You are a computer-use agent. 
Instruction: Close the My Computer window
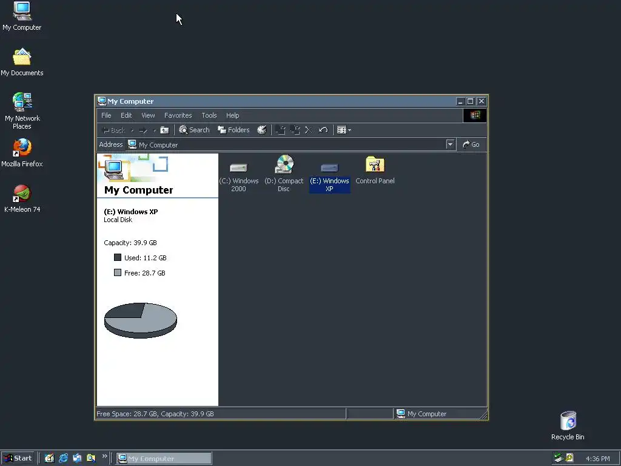tap(481, 101)
